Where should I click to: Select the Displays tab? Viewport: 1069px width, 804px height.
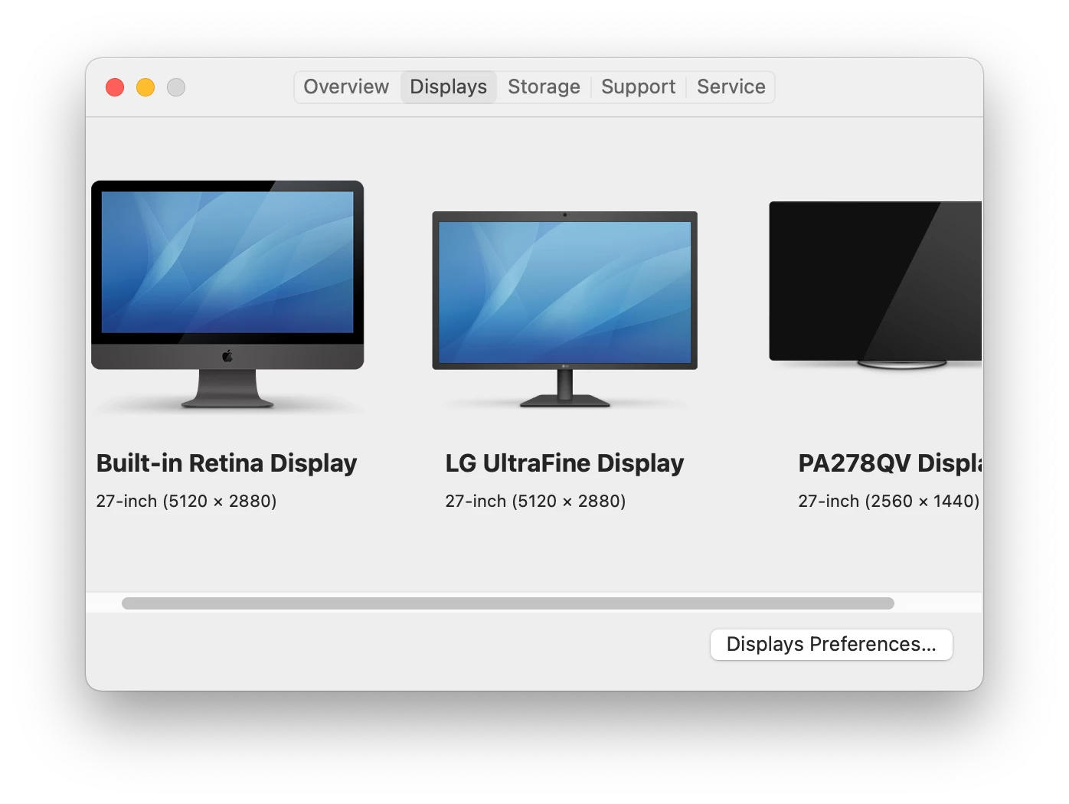pos(449,87)
